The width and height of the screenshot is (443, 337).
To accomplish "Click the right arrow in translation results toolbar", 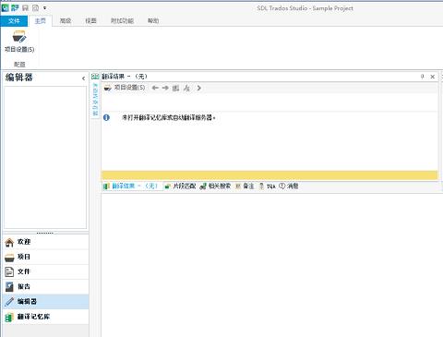I will point(165,88).
